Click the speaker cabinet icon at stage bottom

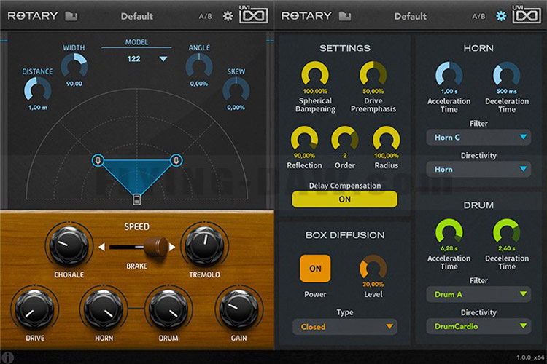137,199
